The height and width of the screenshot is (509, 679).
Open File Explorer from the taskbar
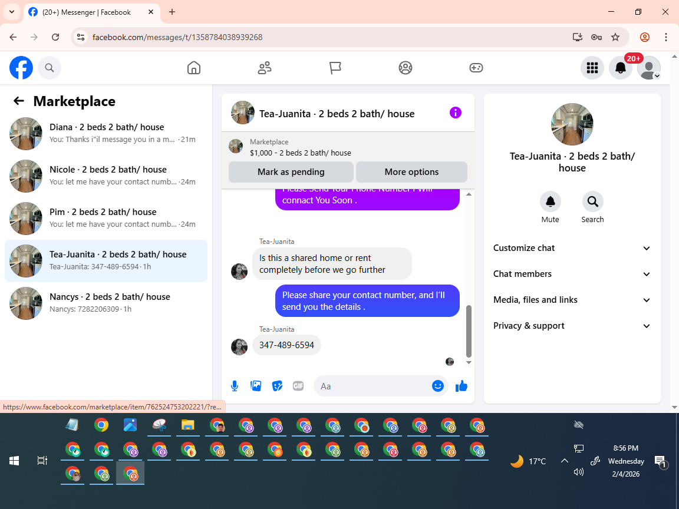pyautogui.click(x=187, y=425)
